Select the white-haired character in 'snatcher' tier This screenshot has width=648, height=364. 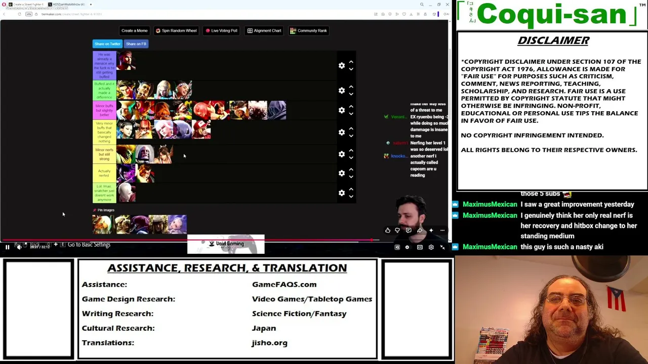[x=127, y=193]
